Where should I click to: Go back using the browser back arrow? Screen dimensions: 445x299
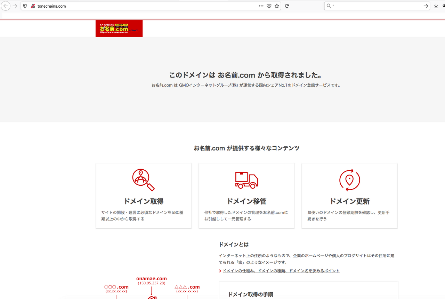tap(6, 6)
